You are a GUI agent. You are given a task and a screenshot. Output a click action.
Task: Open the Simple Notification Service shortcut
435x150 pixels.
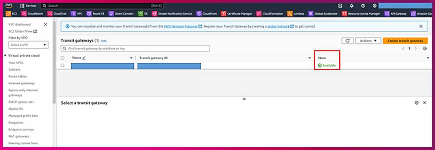pyautogui.click(x=172, y=13)
